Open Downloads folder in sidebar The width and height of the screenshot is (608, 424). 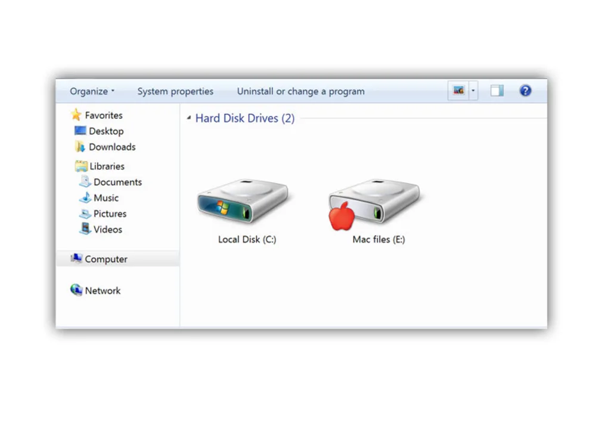[112, 147]
